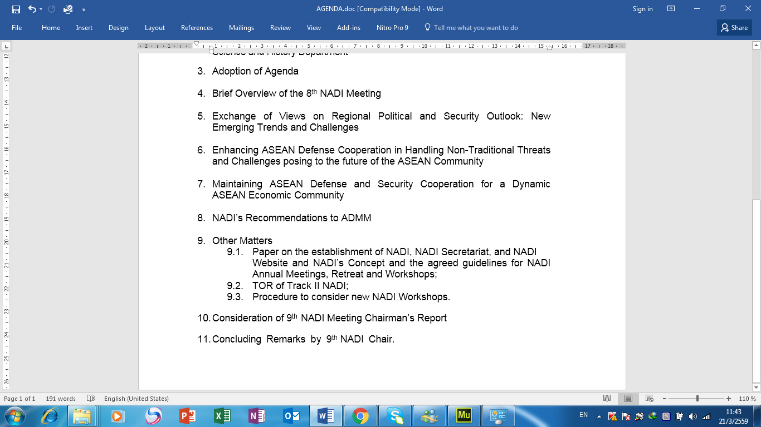
Task: Click the volume speaker tray icon
Action: 693,416
